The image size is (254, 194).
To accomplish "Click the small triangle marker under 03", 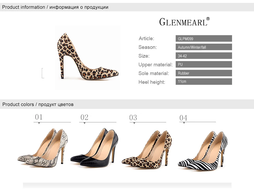I will click(x=134, y=123).
